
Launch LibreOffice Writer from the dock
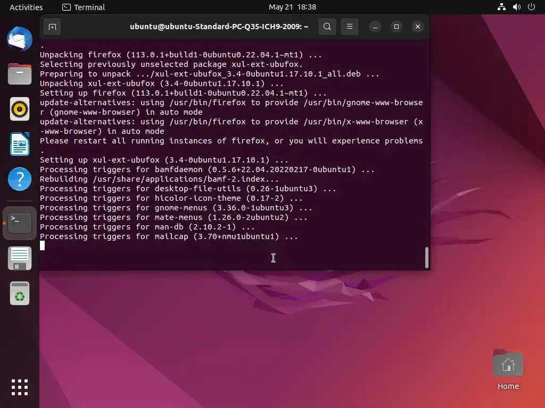tap(20, 144)
